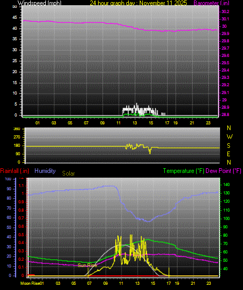This screenshot has height=290, width=243.
Task: Click the Temperature (°F) legend label
Action: click(x=184, y=171)
